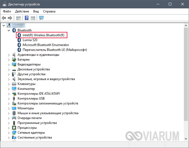This screenshot has width=189, height=148.
Task: Expand the Системные устройства arrow
Action: 9,138
